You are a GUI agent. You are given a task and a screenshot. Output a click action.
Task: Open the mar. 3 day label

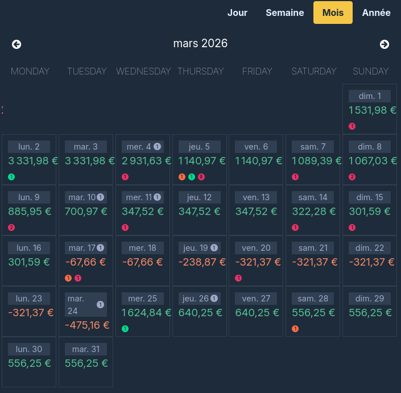tap(86, 147)
